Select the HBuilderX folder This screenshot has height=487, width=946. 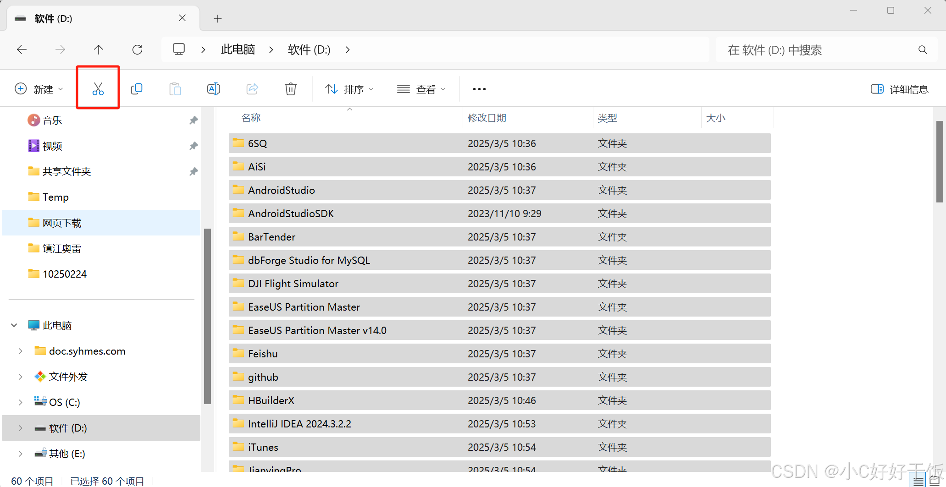(499, 400)
